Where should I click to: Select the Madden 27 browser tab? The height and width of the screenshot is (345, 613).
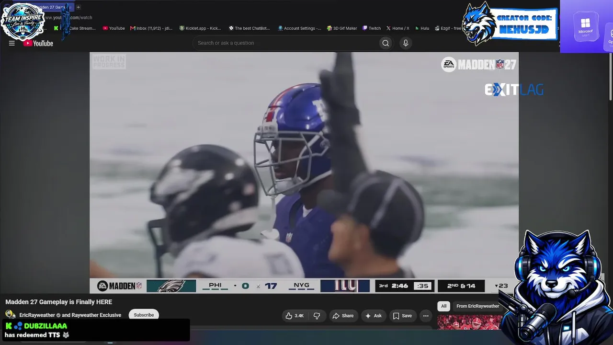pos(54,7)
